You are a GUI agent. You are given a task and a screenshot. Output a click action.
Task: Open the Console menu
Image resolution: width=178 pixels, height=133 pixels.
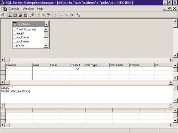point(14,9)
